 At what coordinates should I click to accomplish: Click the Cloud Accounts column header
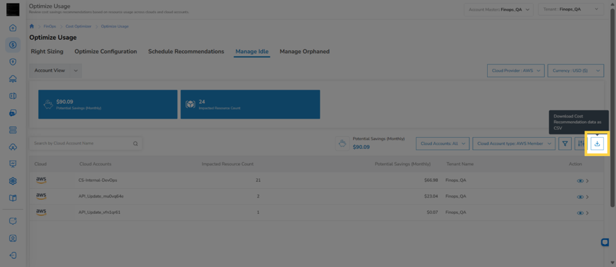pyautogui.click(x=95, y=163)
